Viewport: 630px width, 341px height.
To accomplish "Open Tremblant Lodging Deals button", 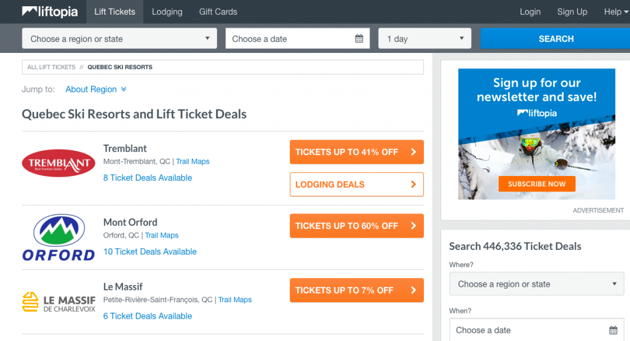I will (x=356, y=184).
